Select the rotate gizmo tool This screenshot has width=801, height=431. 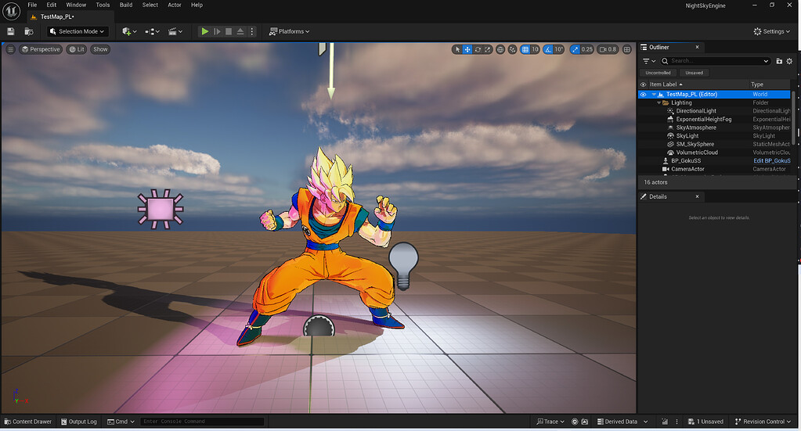478,49
